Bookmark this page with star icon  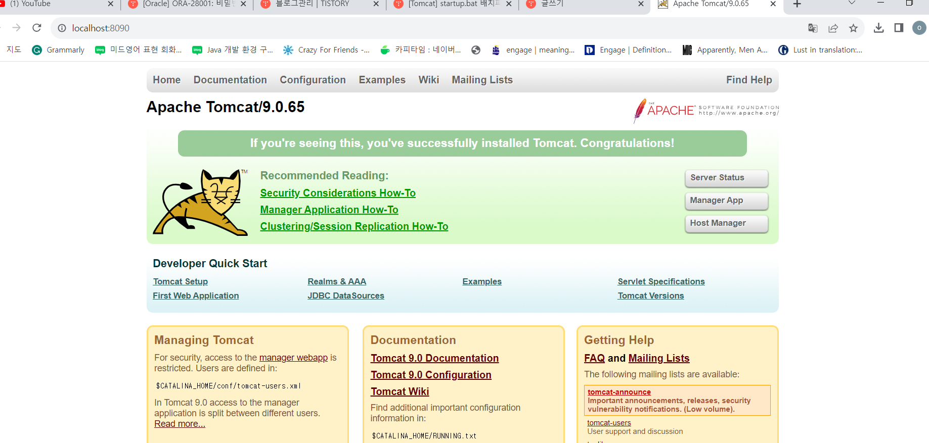(x=853, y=28)
